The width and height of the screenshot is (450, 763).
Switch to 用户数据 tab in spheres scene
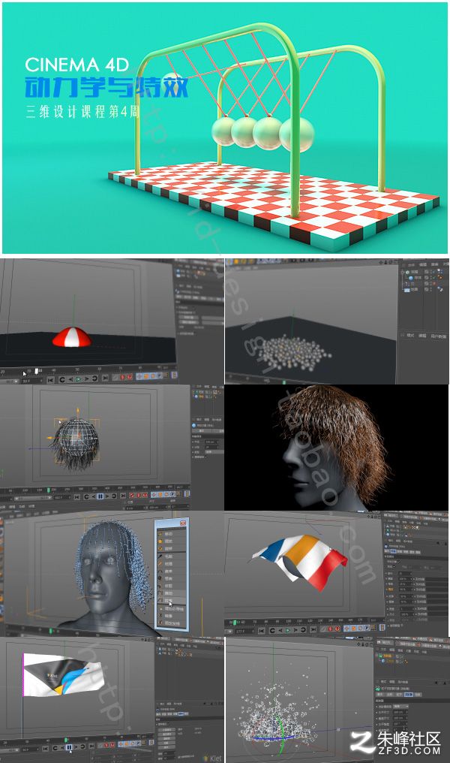(x=438, y=336)
